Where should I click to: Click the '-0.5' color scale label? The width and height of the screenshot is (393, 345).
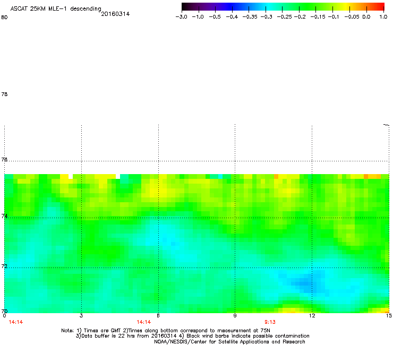[x=215, y=17]
